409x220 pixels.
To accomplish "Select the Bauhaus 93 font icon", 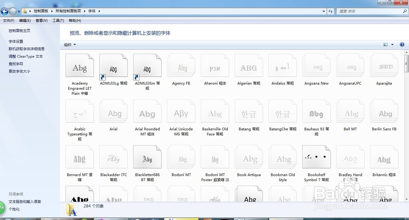I will (317, 111).
